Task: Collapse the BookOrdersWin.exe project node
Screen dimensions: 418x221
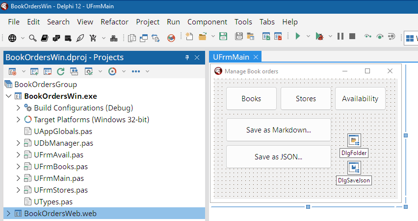Action: tap(8, 96)
